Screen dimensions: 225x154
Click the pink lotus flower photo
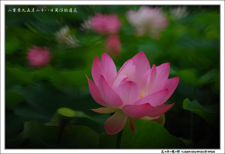[x=112, y=77]
